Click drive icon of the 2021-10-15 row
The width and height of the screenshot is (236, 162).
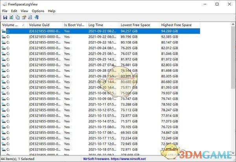(4, 127)
